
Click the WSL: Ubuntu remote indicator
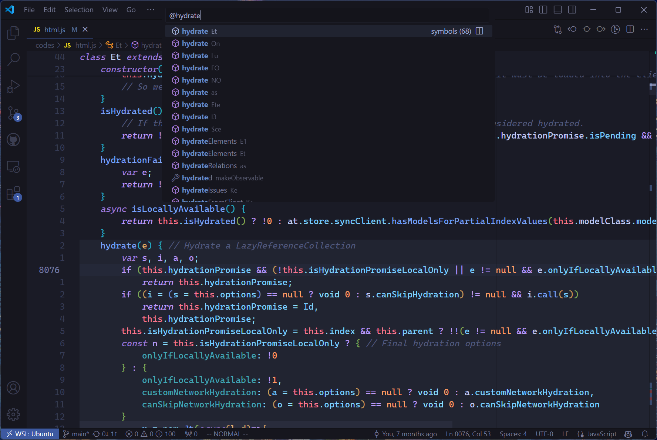30,434
